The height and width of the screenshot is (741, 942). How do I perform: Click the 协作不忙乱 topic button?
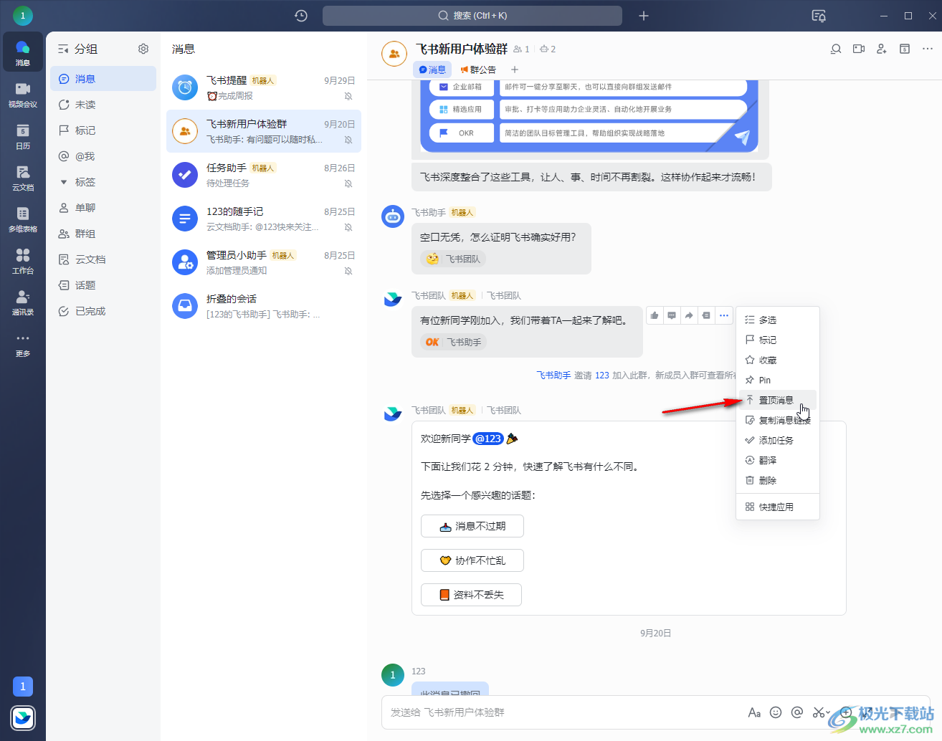point(472,560)
